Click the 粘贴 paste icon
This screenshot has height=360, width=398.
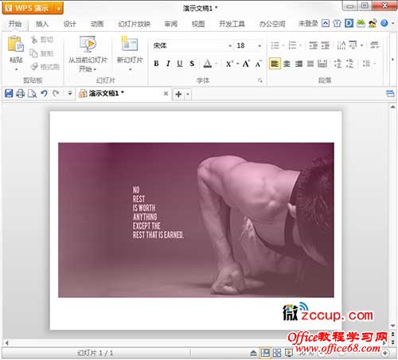tap(16, 44)
